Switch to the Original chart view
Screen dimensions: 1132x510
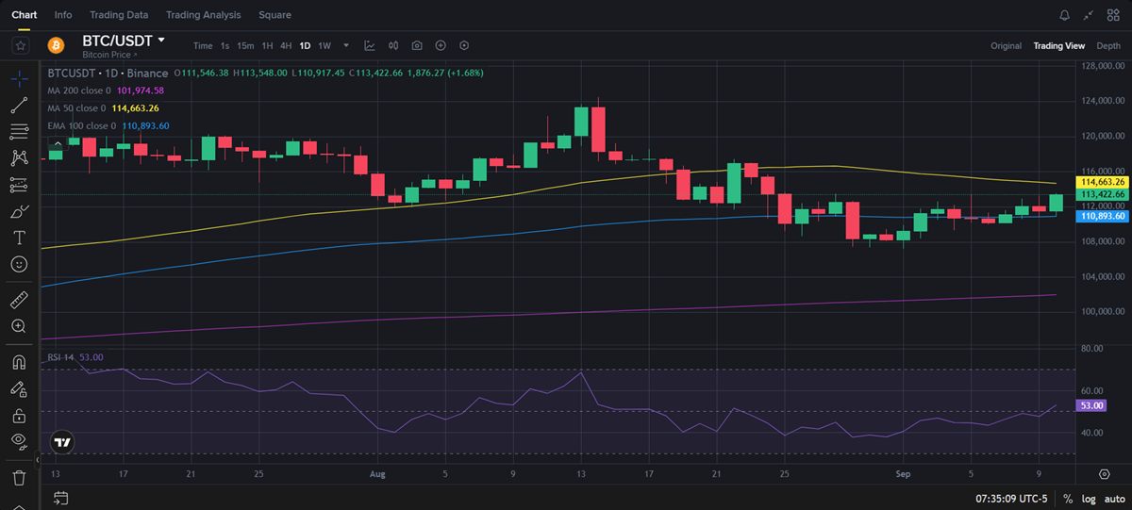(1006, 45)
